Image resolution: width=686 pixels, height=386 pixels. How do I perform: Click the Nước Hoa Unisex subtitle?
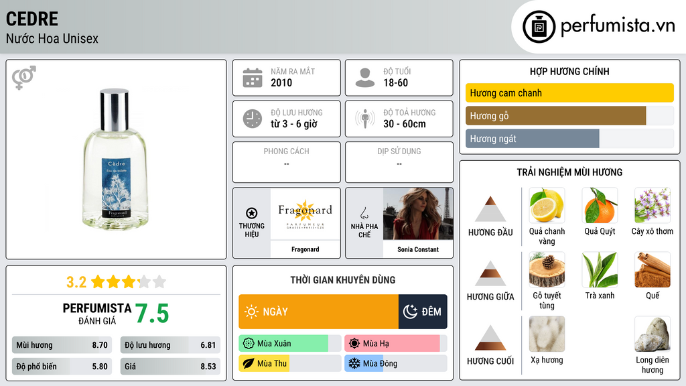[52, 38]
